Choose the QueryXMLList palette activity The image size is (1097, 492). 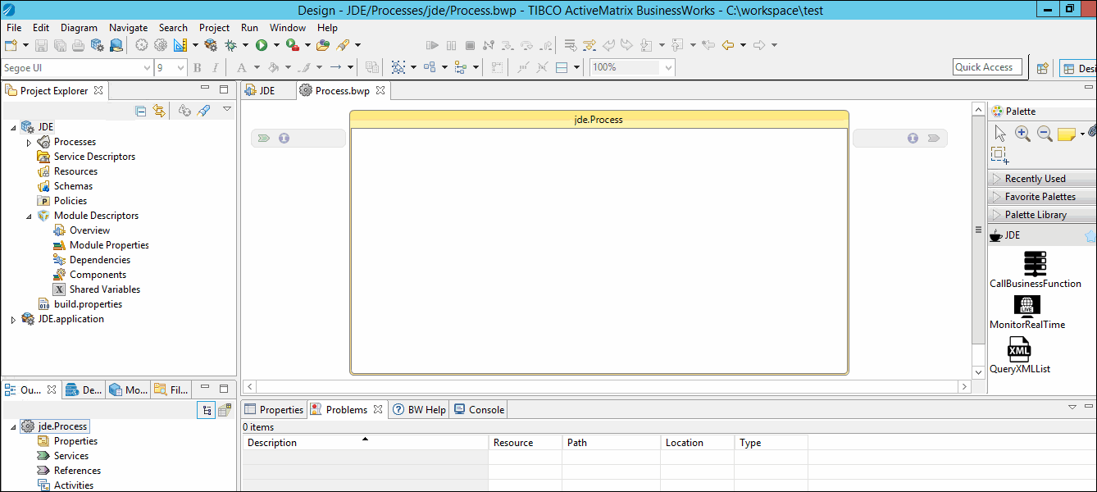tap(1019, 350)
